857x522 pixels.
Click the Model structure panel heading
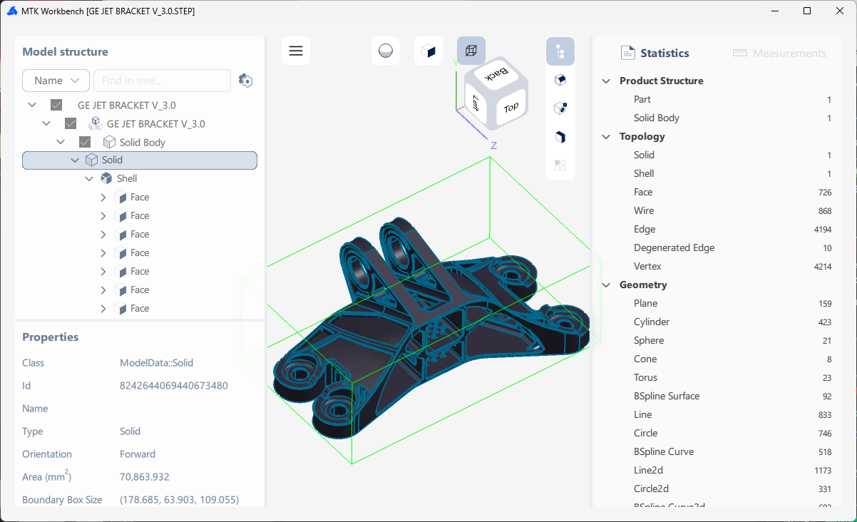(x=66, y=51)
